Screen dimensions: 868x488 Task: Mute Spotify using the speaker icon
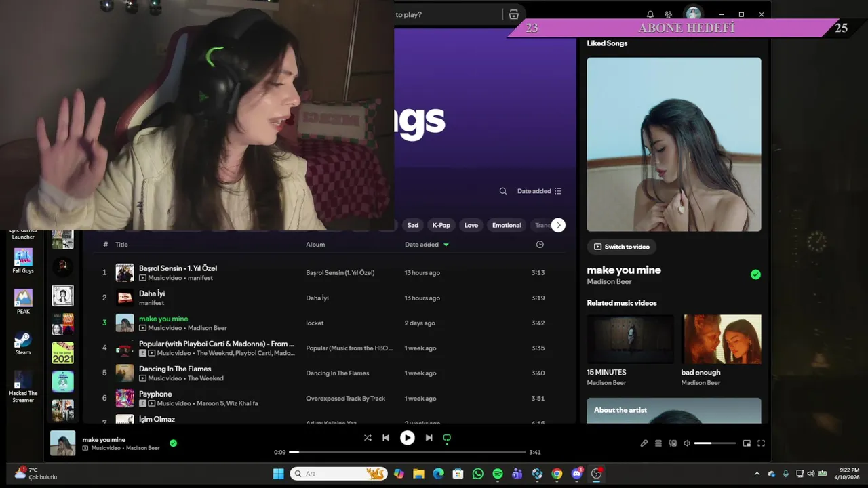pyautogui.click(x=687, y=443)
